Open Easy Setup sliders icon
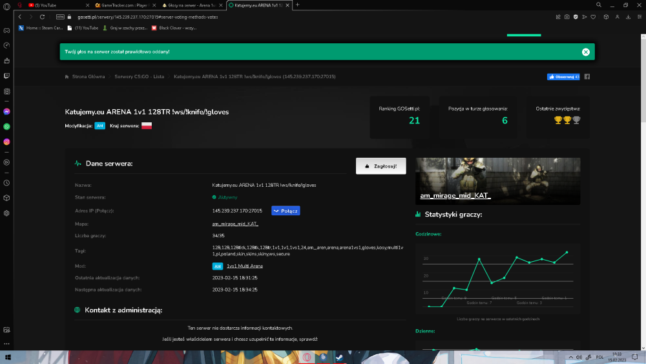This screenshot has height=364, width=646. click(x=640, y=17)
